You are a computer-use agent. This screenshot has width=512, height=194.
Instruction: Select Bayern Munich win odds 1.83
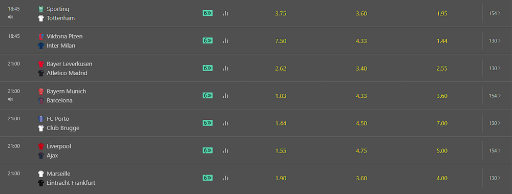[281, 96]
